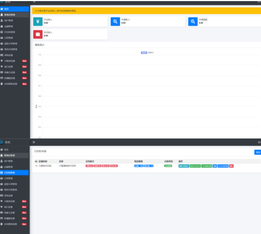Click the 小程序设置 icon in dashboard sidebar
This screenshot has width=261, height=234.
[x=2, y=61]
